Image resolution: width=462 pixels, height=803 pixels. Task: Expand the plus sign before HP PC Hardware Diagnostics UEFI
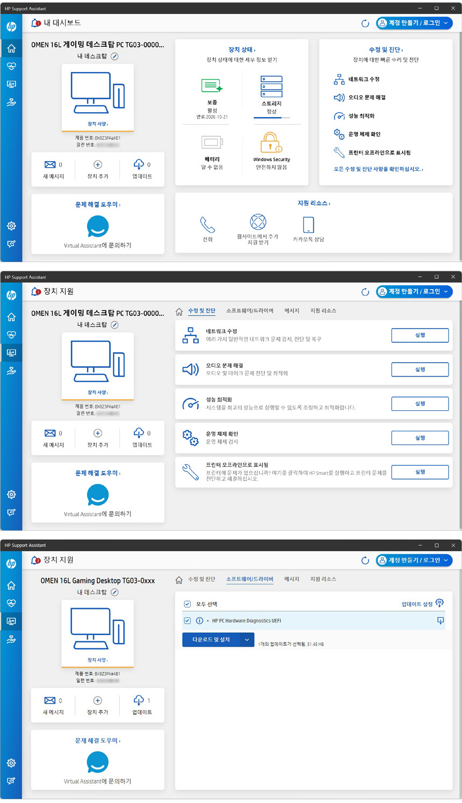pos(208,621)
